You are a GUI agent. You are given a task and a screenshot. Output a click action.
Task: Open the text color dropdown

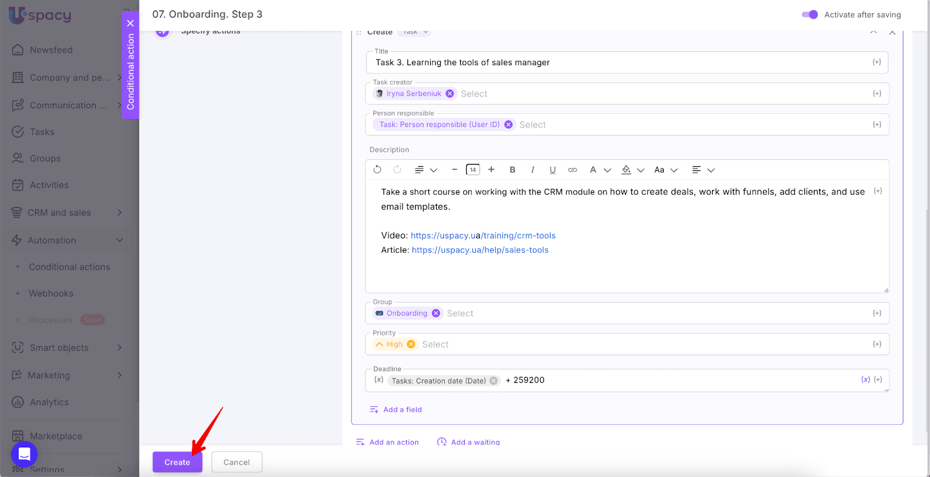pyautogui.click(x=599, y=170)
